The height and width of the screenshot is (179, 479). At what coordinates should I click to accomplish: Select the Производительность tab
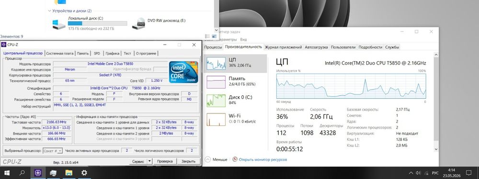coord(243,47)
